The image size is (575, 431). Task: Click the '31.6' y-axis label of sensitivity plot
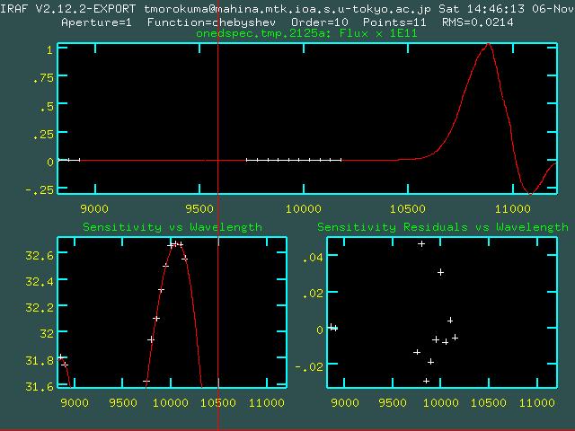click(x=40, y=386)
